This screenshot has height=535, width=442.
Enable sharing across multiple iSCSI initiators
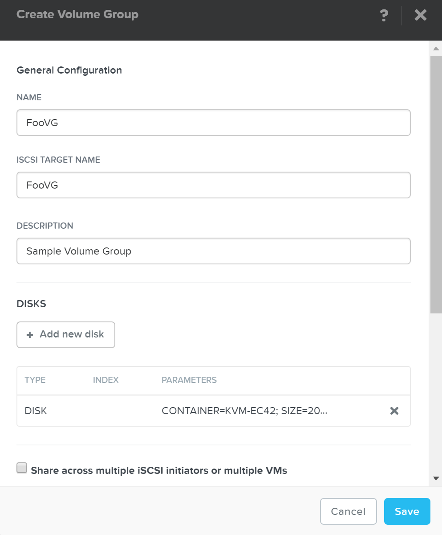(21, 467)
